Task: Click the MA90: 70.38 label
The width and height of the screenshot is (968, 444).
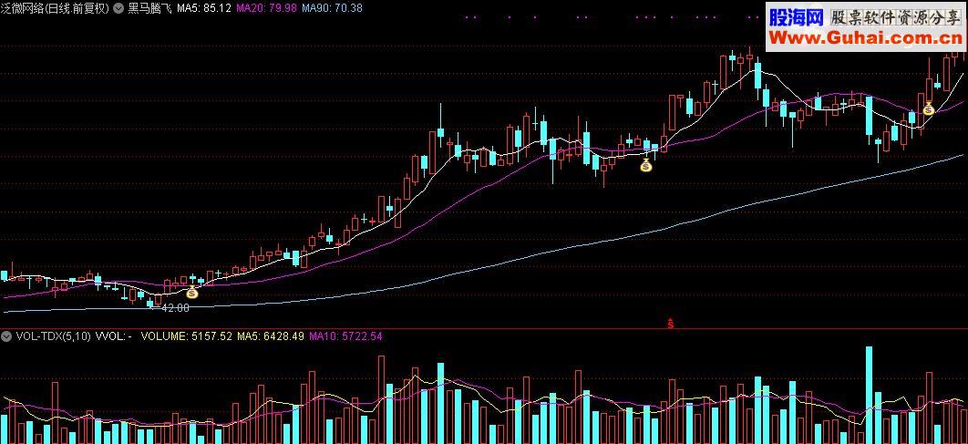Action: pos(332,8)
